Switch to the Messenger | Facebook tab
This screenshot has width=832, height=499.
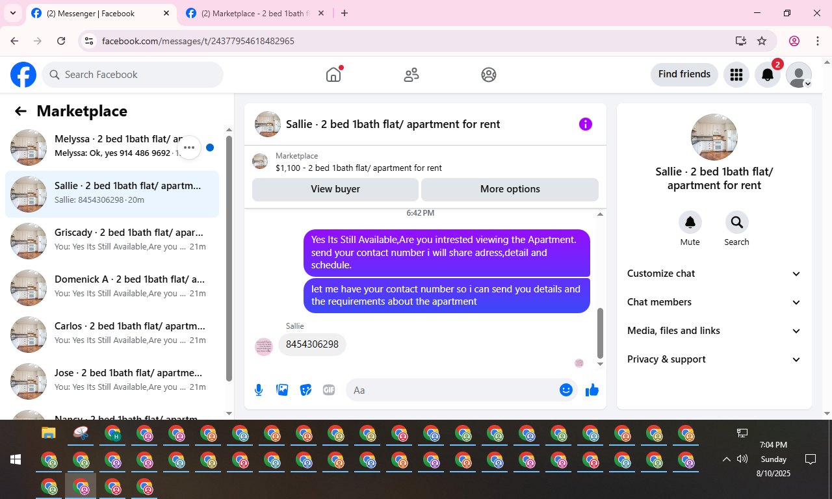(x=101, y=13)
